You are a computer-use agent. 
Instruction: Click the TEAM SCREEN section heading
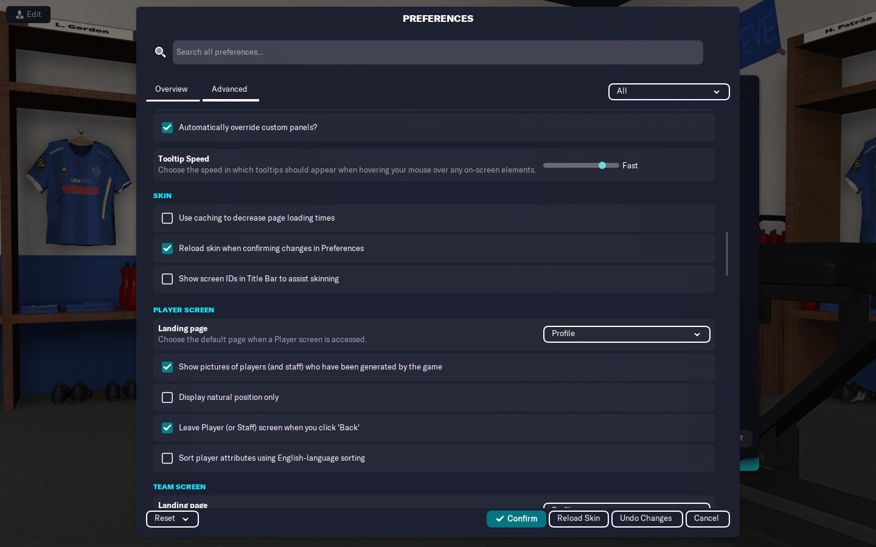click(x=179, y=487)
